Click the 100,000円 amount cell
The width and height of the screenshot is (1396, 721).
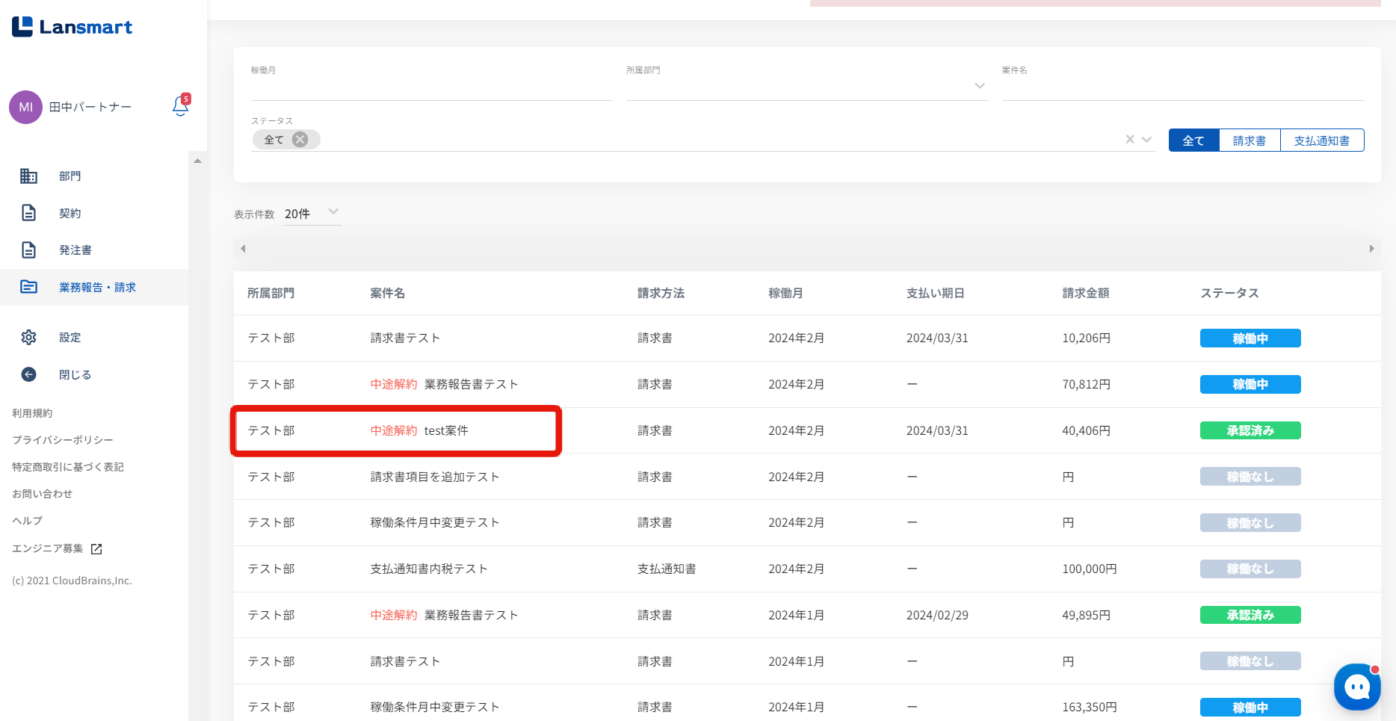point(1090,569)
